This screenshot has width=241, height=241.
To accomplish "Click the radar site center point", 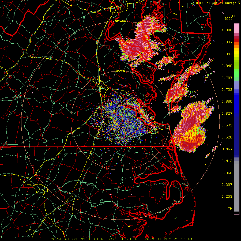I will pos(121,120).
